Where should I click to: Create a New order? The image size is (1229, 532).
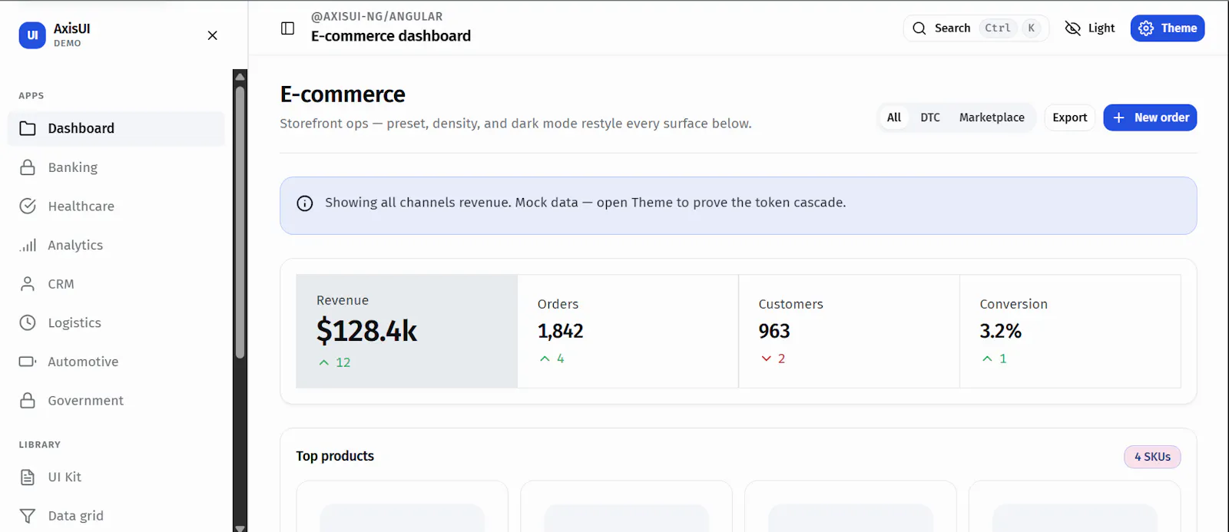click(x=1150, y=117)
